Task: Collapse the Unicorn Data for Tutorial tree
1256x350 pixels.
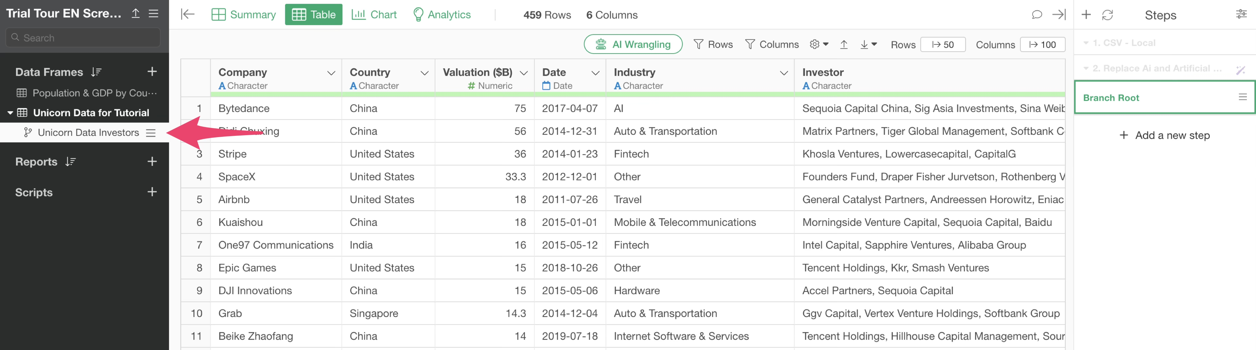Action: point(10,113)
